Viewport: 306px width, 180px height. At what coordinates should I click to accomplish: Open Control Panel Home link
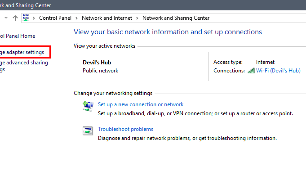(18, 36)
